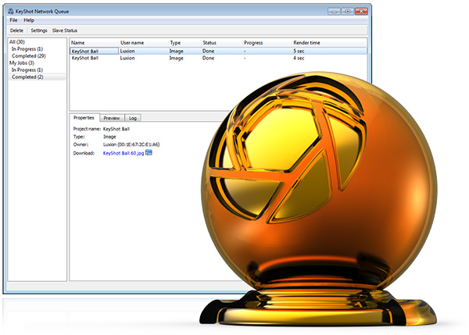
Task: Sort by the Progress column header
Action: coord(253,43)
